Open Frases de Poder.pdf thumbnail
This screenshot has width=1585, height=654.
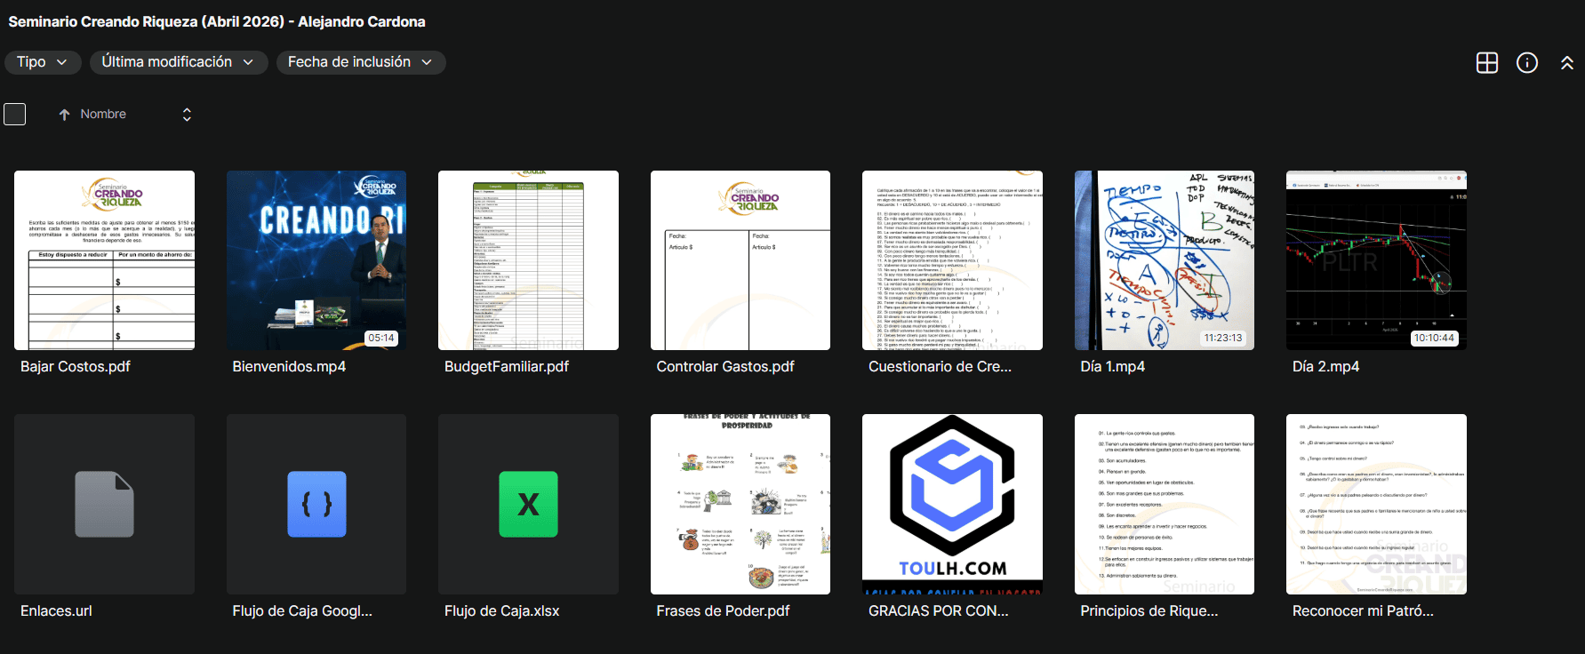740,504
